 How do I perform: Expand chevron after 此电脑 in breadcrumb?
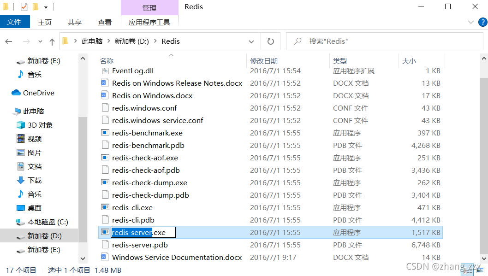coord(108,41)
